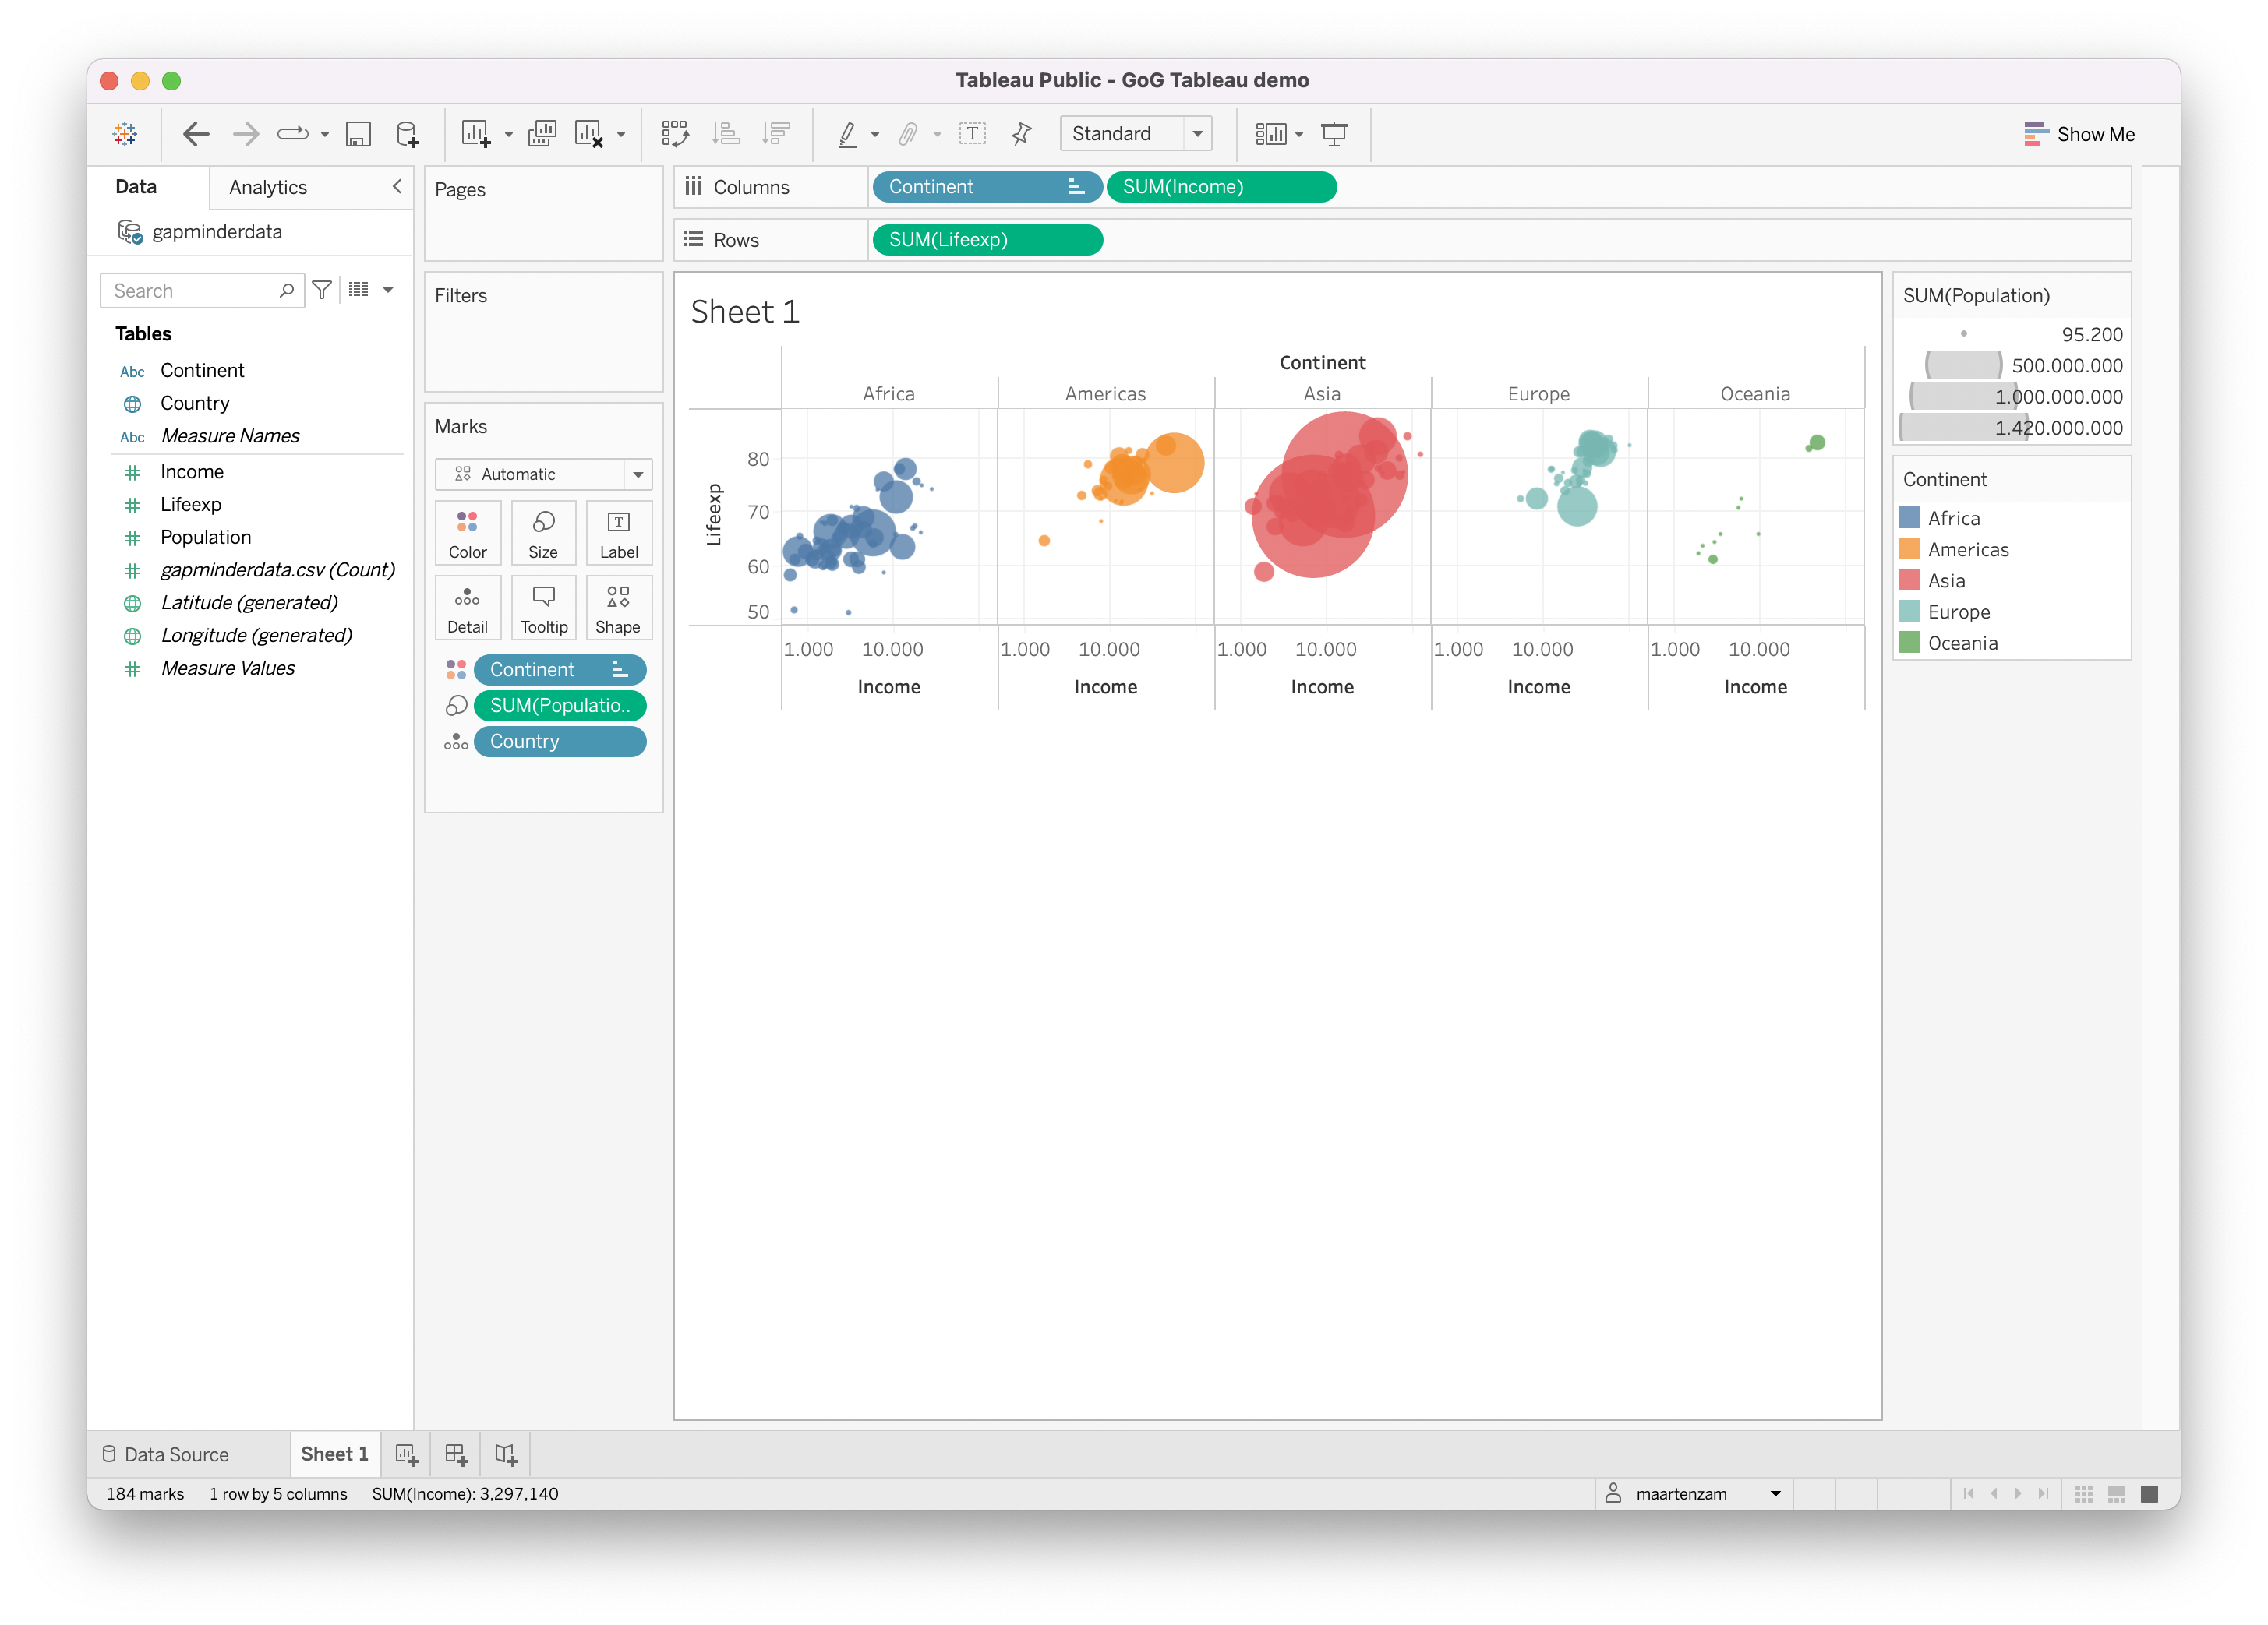The width and height of the screenshot is (2268, 1625).
Task: Click the Group members paperclip icon
Action: pyautogui.click(x=908, y=134)
